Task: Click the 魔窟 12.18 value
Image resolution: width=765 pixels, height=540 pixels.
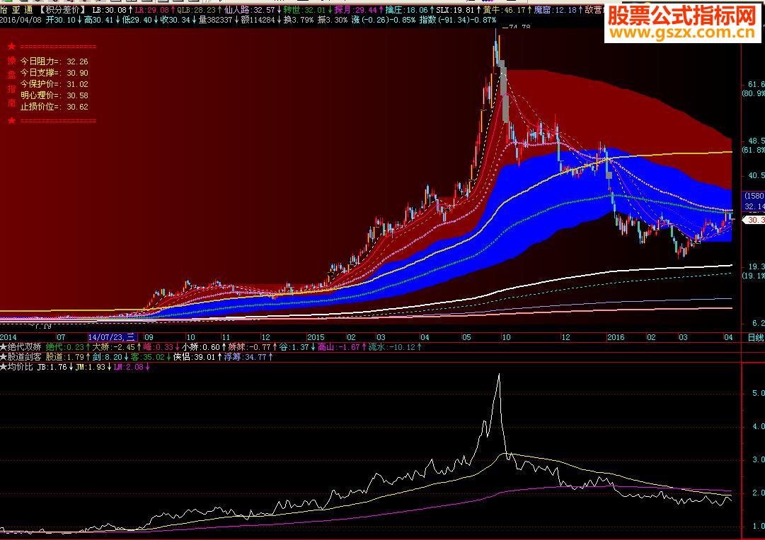Action: tap(558, 10)
